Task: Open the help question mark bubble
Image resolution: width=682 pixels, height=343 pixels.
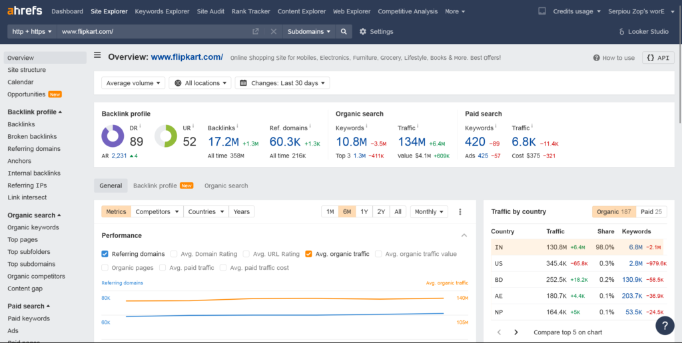Action: click(x=665, y=326)
